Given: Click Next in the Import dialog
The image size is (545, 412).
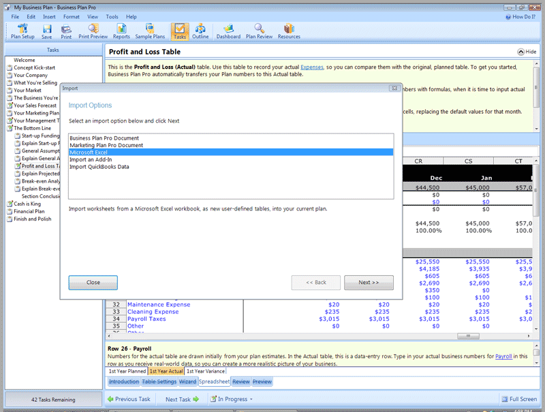Looking at the screenshot, I should 369,282.
